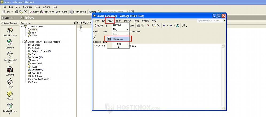
Task: Click the Follow Up flag icon in message window
Action: click(x=148, y=26)
